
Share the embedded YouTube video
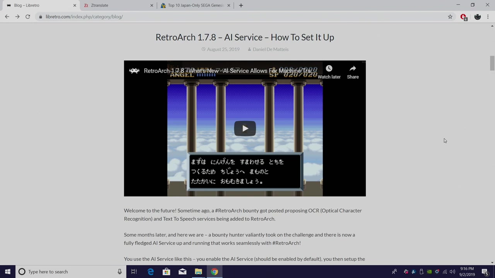[353, 72]
